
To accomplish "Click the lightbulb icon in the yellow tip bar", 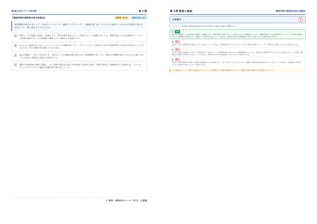I will point(173,70).
